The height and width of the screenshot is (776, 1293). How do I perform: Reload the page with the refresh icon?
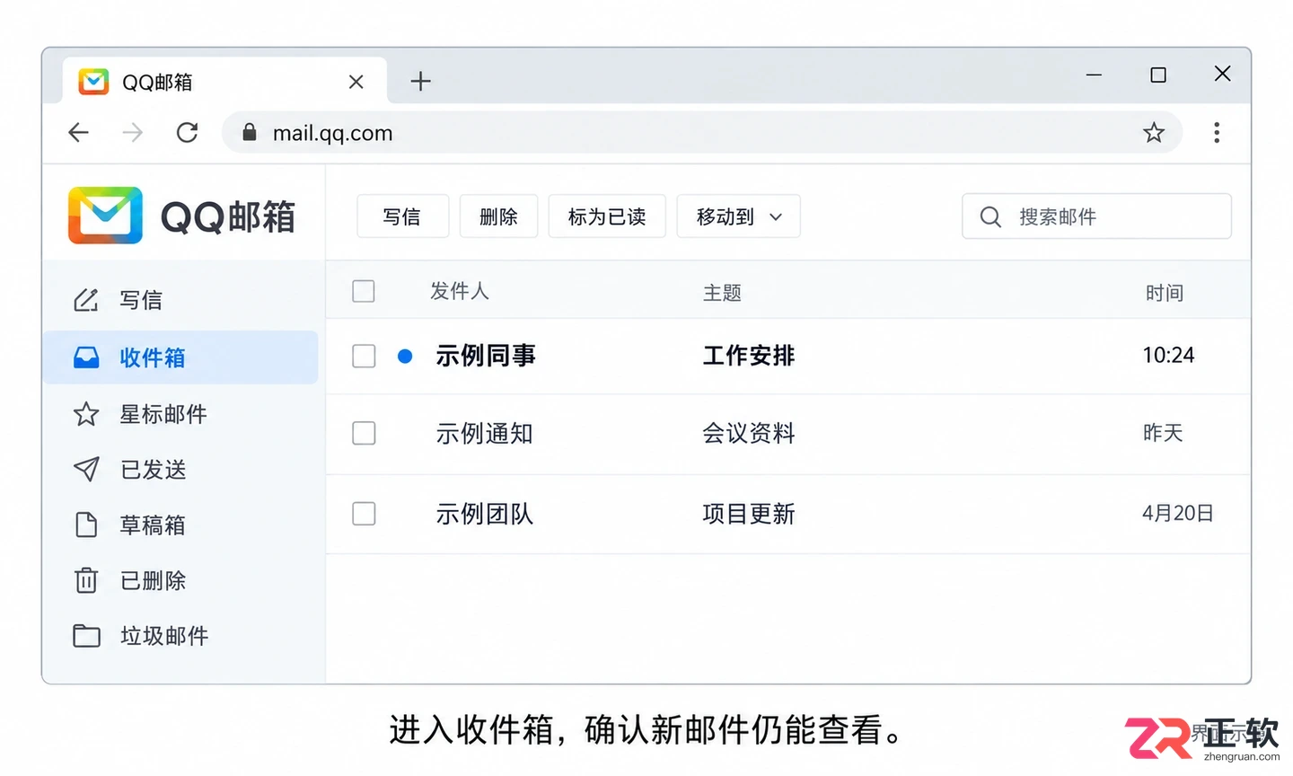click(x=187, y=133)
